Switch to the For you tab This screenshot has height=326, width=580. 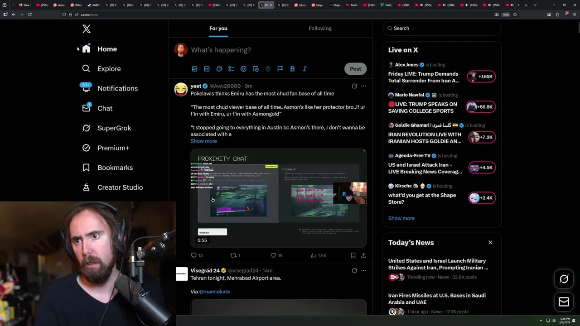point(218,28)
